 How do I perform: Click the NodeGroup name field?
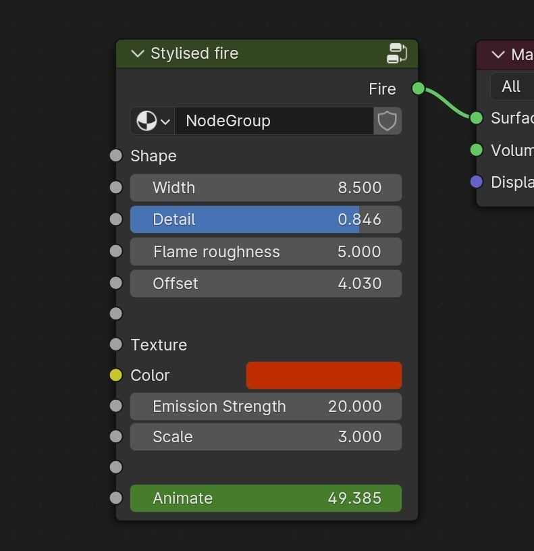point(273,121)
